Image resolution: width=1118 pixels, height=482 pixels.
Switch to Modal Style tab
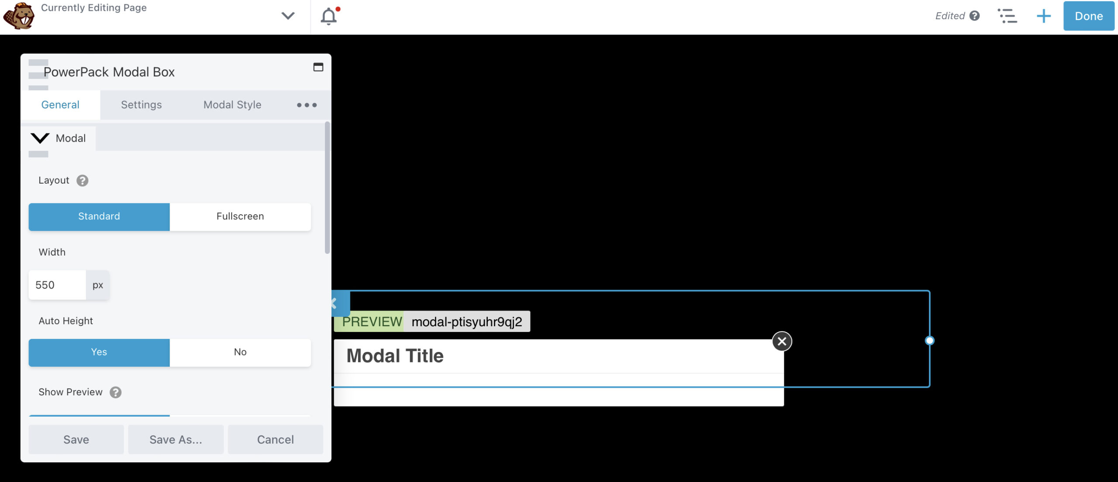(x=232, y=106)
